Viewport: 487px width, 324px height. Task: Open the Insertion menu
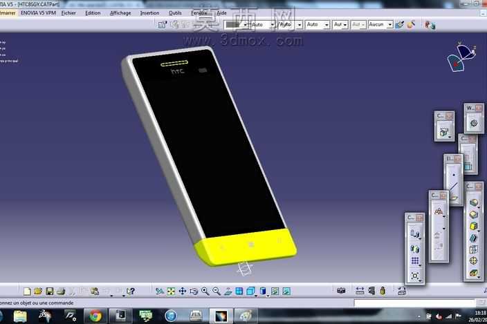point(149,13)
